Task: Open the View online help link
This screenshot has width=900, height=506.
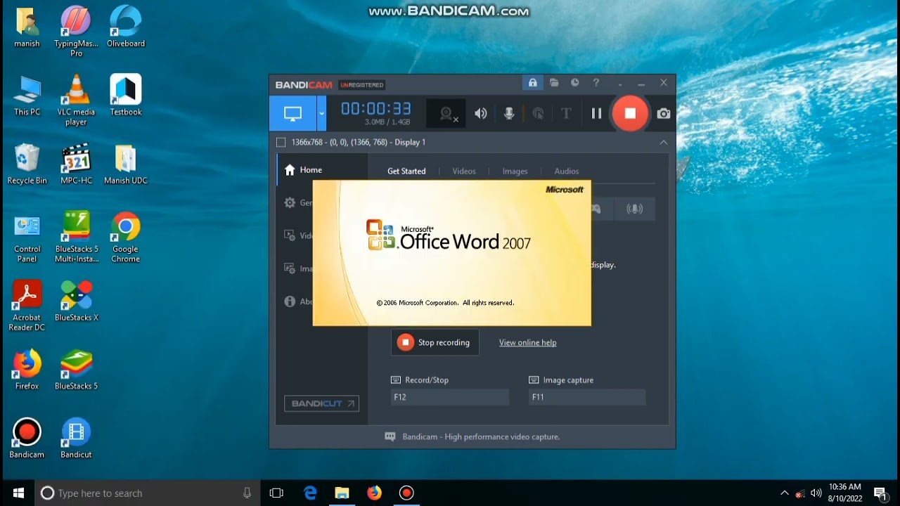Action: tap(527, 343)
